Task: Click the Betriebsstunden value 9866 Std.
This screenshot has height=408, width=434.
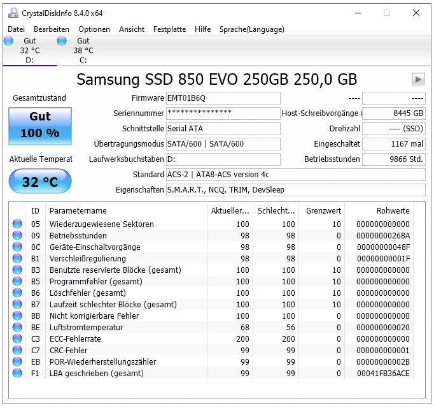Action: tap(393, 159)
